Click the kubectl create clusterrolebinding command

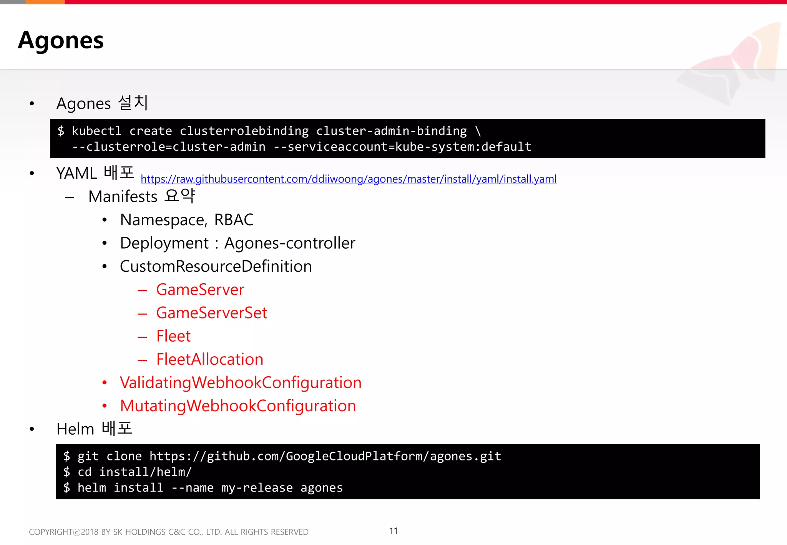tap(269, 131)
